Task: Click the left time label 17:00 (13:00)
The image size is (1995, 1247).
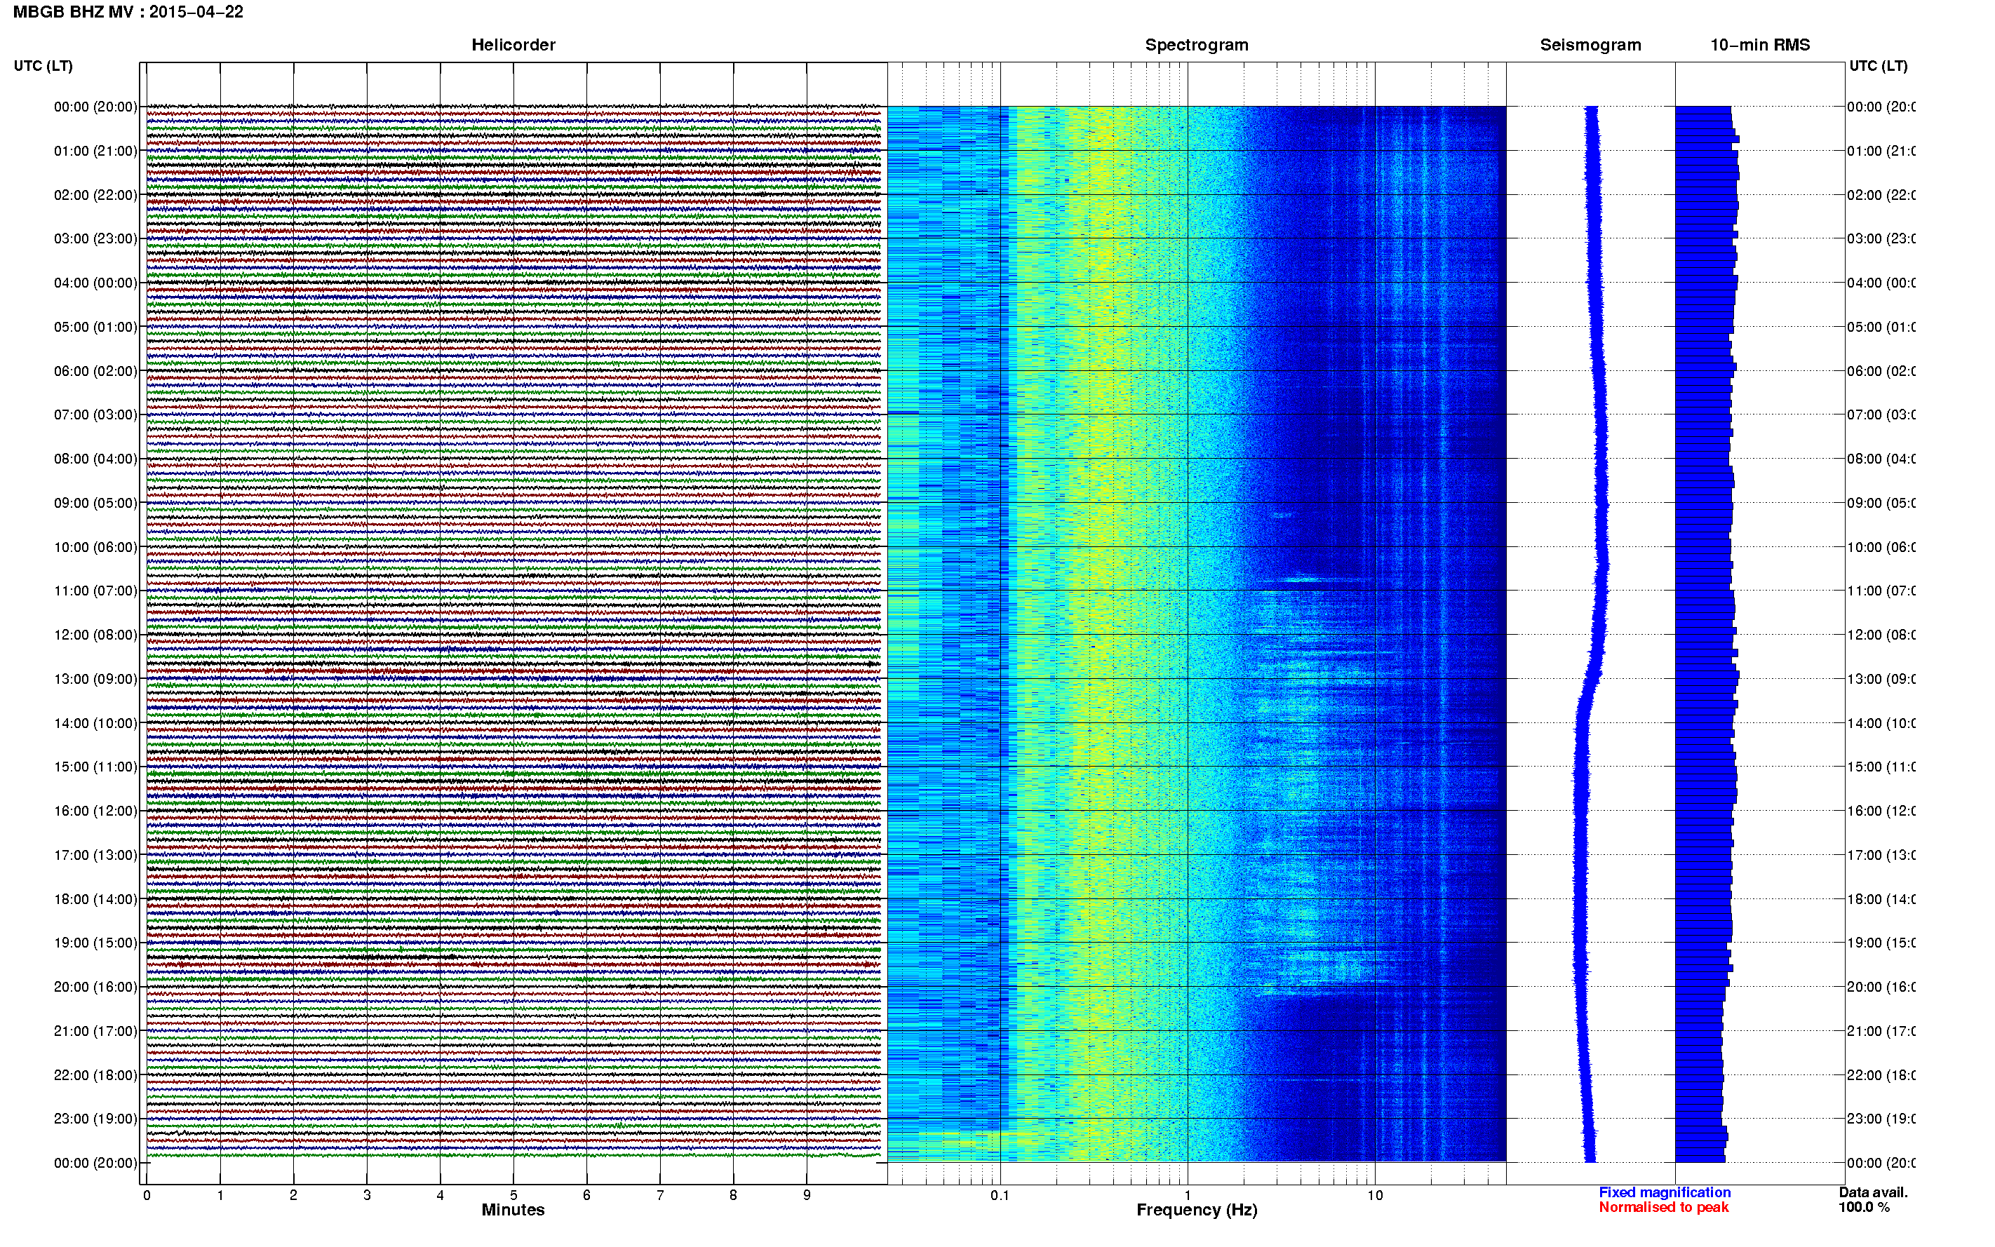Action: 95,854
